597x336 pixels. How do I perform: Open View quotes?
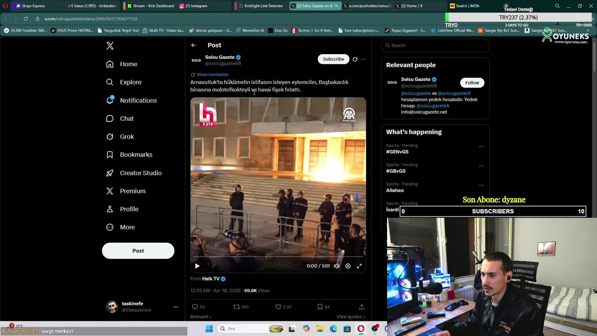(x=351, y=317)
